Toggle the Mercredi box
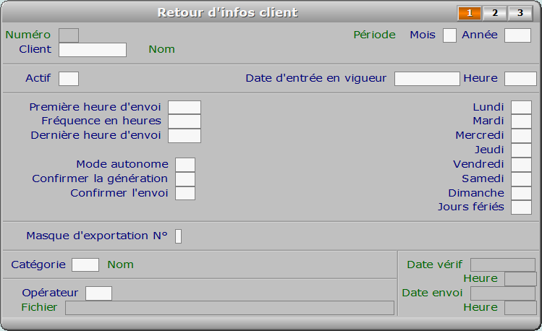 521,136
